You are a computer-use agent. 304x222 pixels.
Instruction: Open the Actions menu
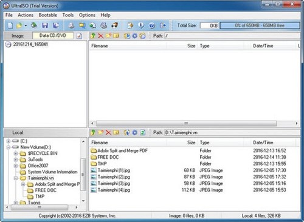point(26,15)
